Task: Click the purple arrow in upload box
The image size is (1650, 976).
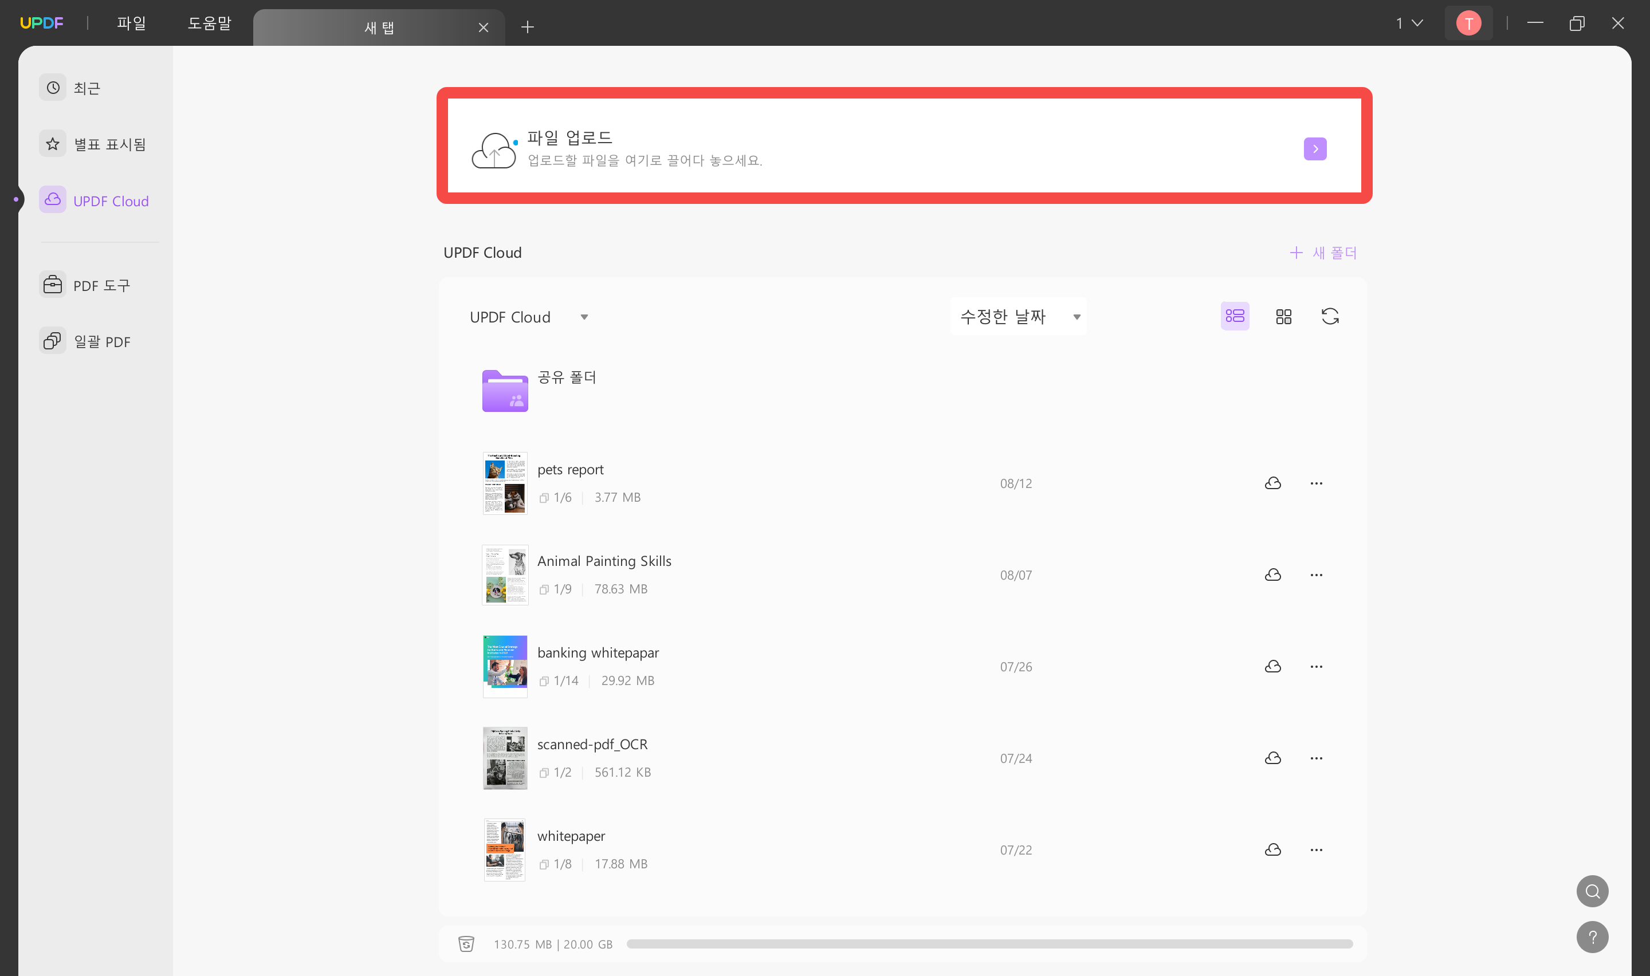Action: pyautogui.click(x=1315, y=149)
